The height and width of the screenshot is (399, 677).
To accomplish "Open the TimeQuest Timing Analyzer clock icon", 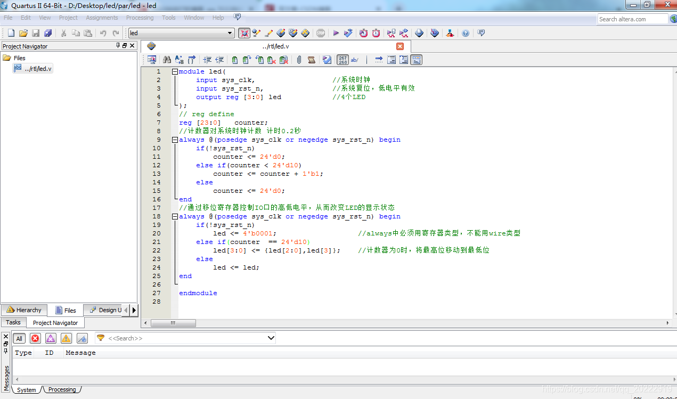I will 376,33.
